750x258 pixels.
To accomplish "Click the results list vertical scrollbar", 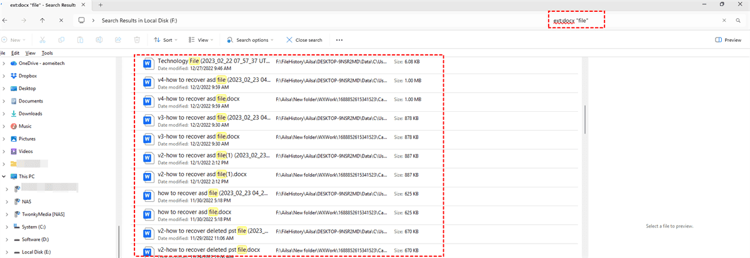I will (x=585, y=119).
